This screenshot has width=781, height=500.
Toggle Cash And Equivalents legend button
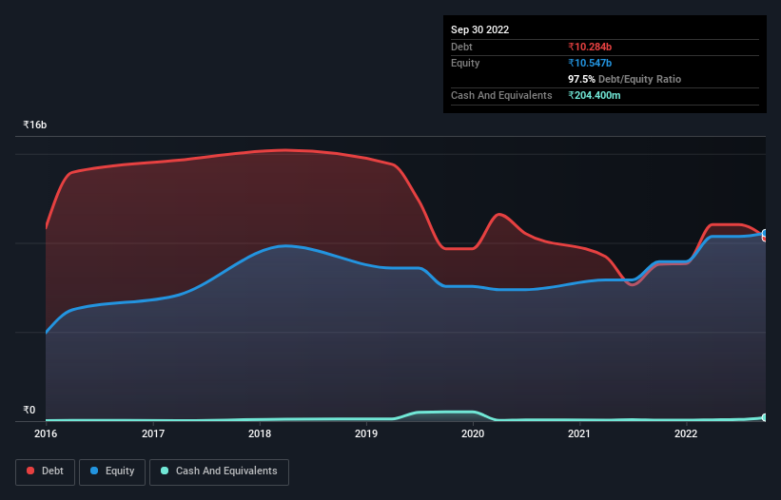pyautogui.click(x=219, y=471)
